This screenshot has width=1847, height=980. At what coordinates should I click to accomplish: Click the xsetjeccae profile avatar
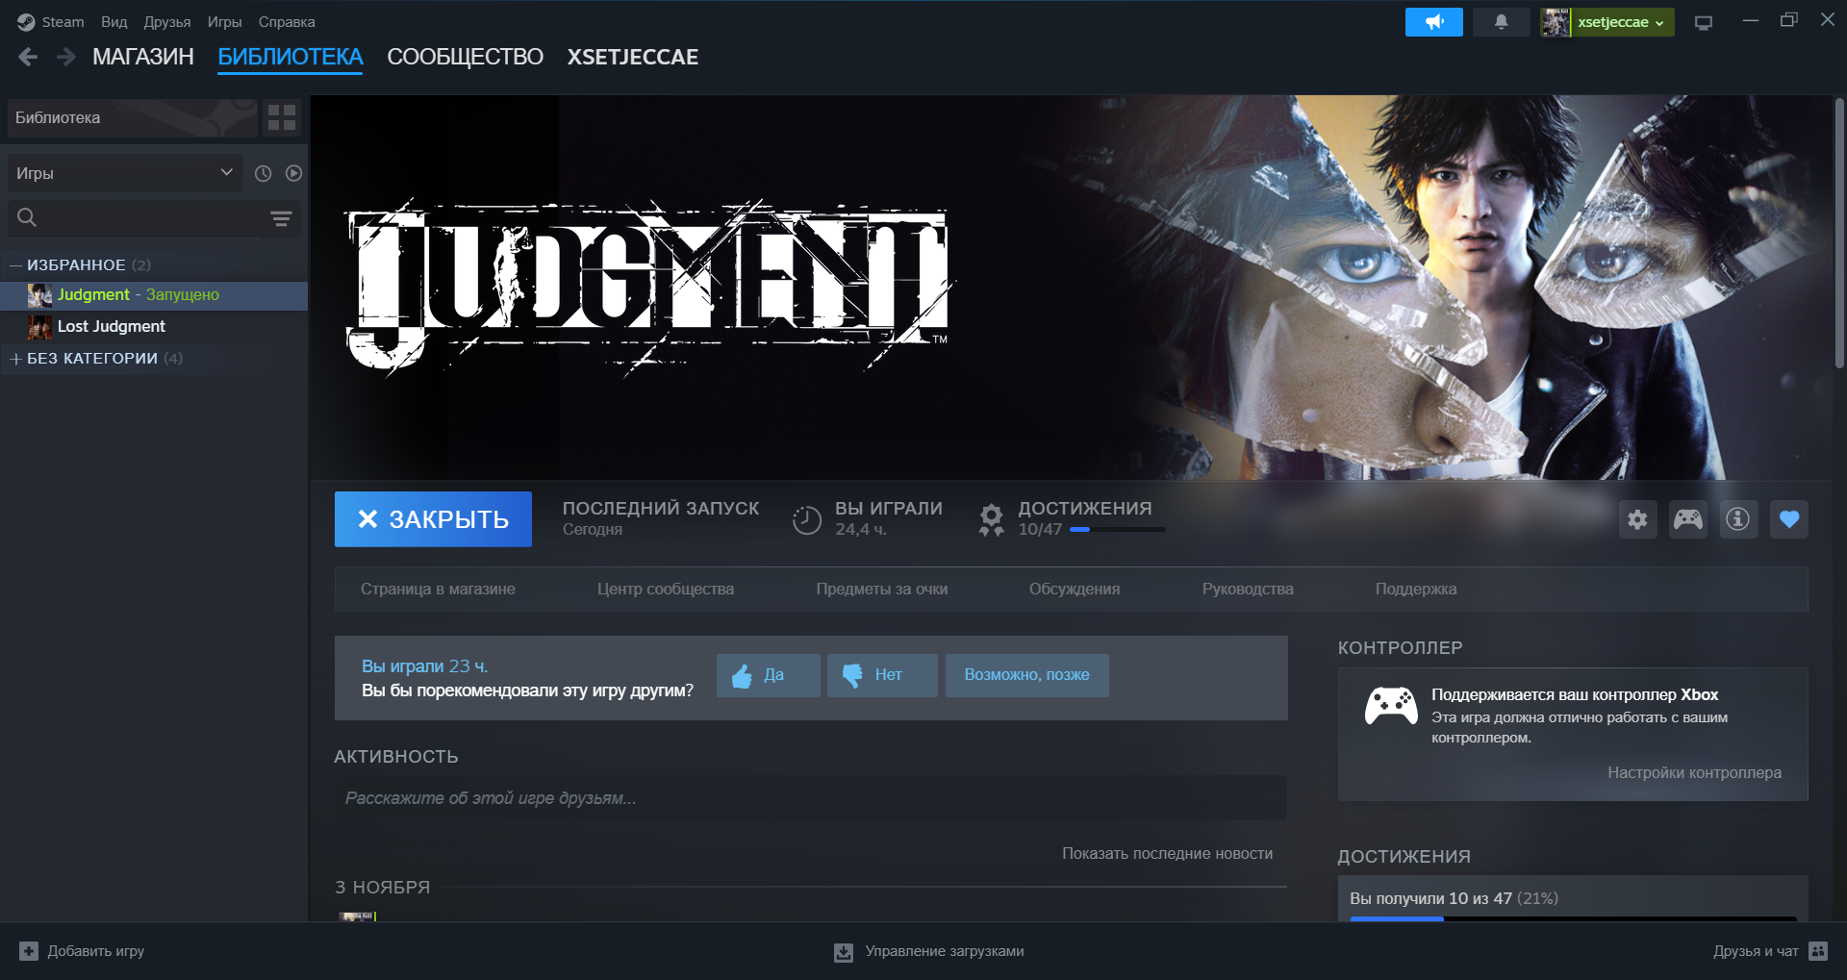pos(1555,22)
